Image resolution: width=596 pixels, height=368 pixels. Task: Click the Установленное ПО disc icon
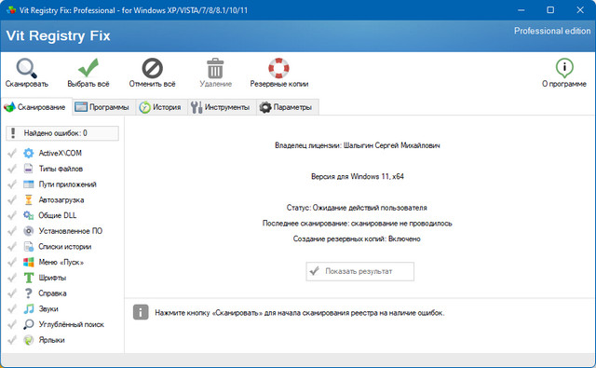pos(29,231)
